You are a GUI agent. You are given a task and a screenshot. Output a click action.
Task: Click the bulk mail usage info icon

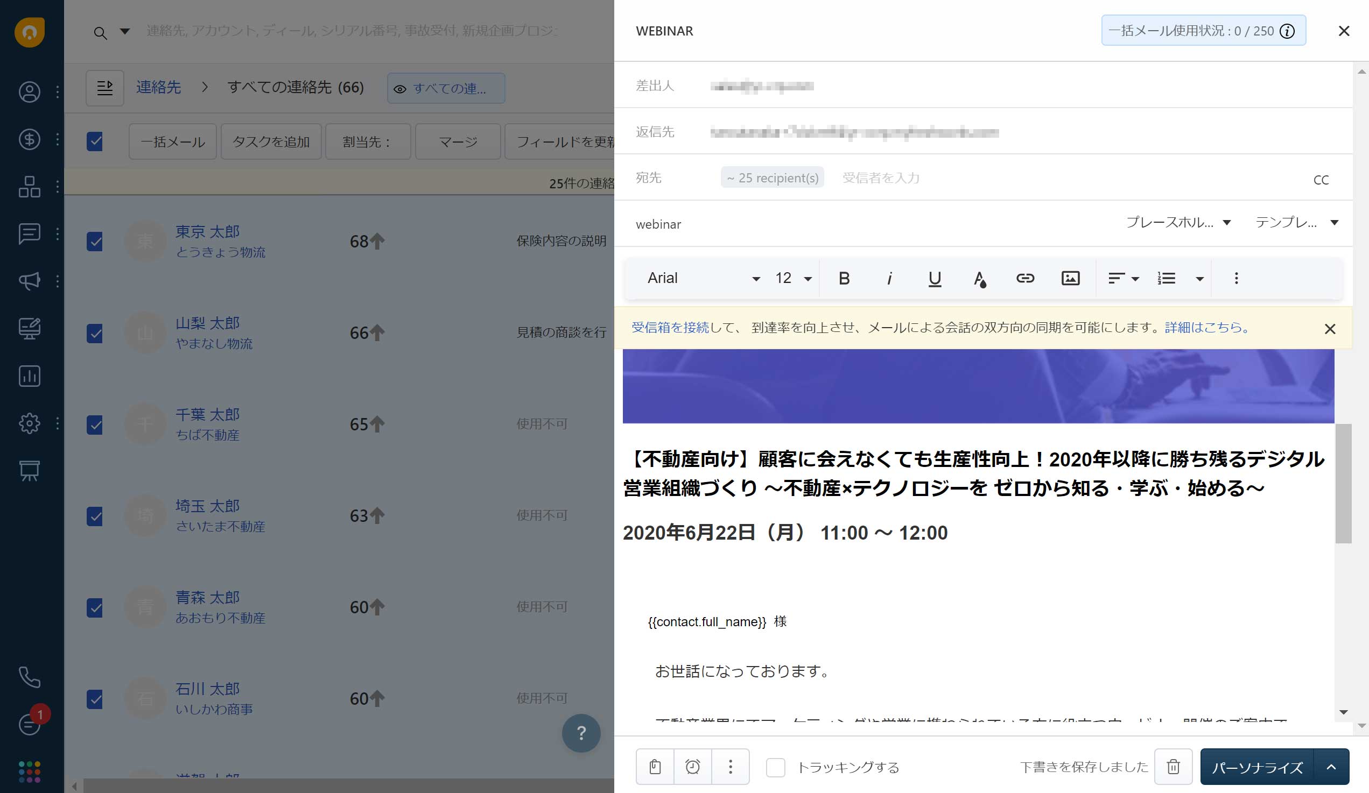coord(1287,31)
